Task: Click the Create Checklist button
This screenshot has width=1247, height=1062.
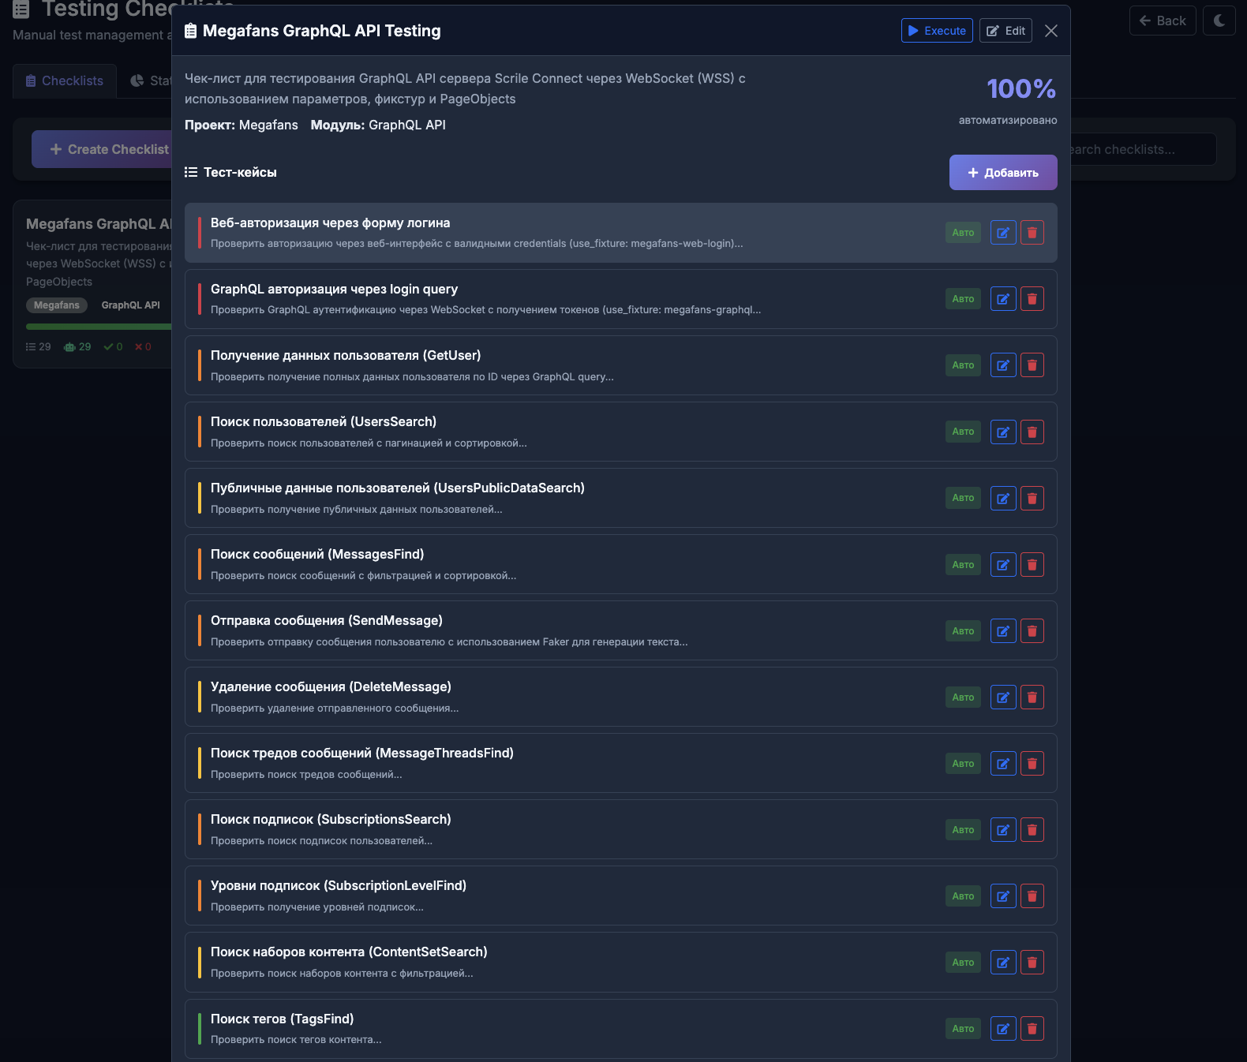Action: click(102, 149)
